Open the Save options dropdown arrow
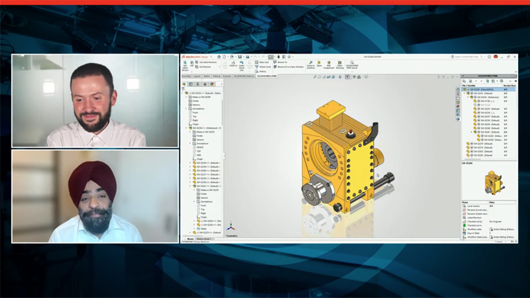 tap(244, 57)
